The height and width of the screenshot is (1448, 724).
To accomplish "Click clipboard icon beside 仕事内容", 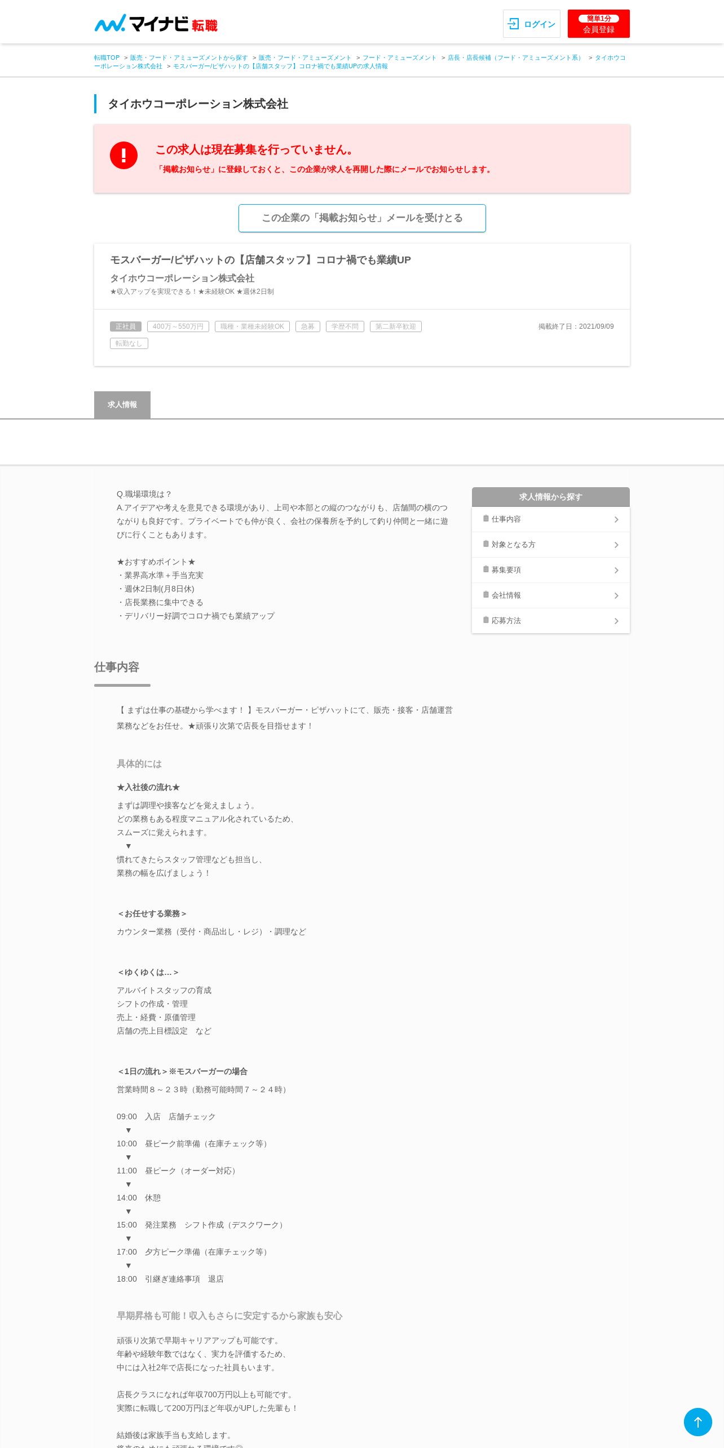I will pos(485,518).
